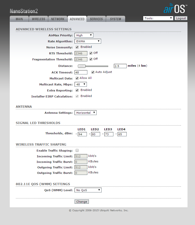Click Incoming Traffic Burst field

point(81,162)
